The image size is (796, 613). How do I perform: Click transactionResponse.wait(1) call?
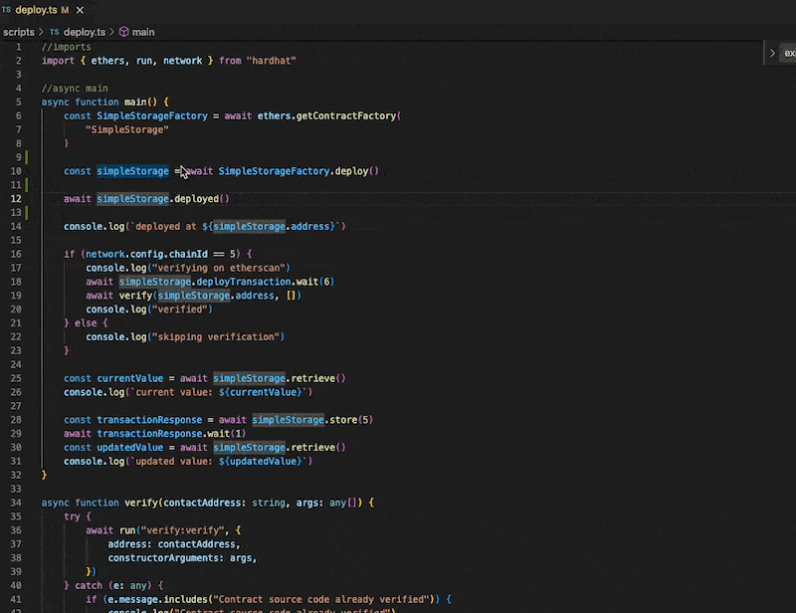click(171, 434)
